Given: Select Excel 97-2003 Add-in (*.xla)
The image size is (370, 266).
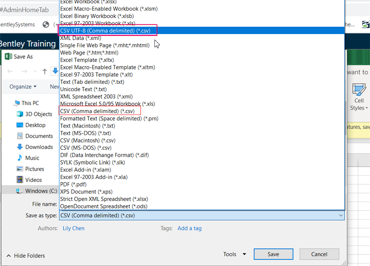Looking at the screenshot, I should [202, 177].
